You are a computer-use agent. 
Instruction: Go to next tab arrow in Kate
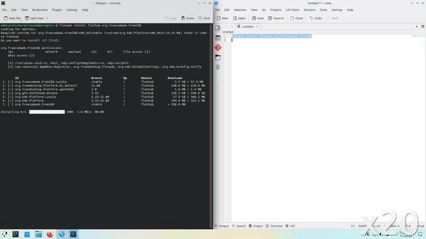(232, 27)
